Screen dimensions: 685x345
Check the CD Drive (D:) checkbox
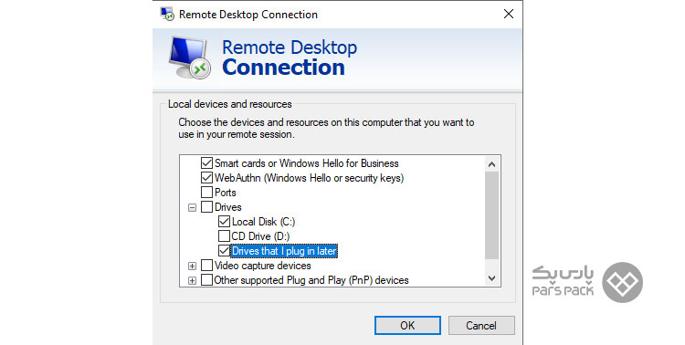(x=224, y=236)
